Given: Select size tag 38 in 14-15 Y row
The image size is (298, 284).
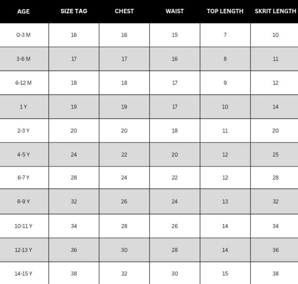Looking at the screenshot, I should pos(74,274).
